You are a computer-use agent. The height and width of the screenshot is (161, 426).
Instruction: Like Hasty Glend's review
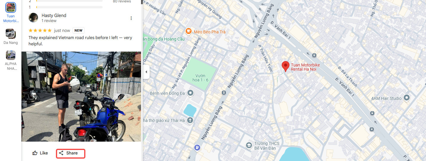point(40,153)
